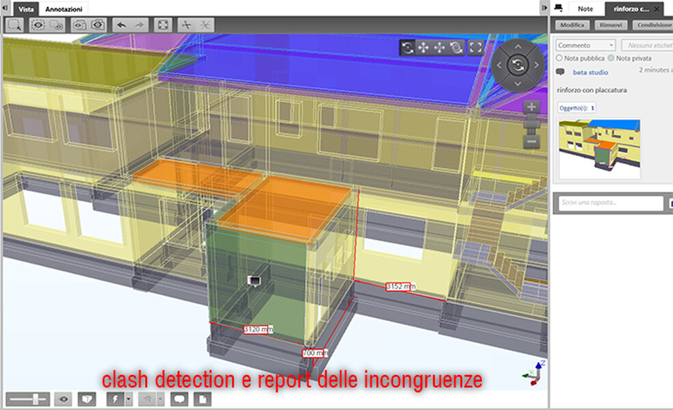Select the Nota pubblica radio option

click(x=560, y=59)
